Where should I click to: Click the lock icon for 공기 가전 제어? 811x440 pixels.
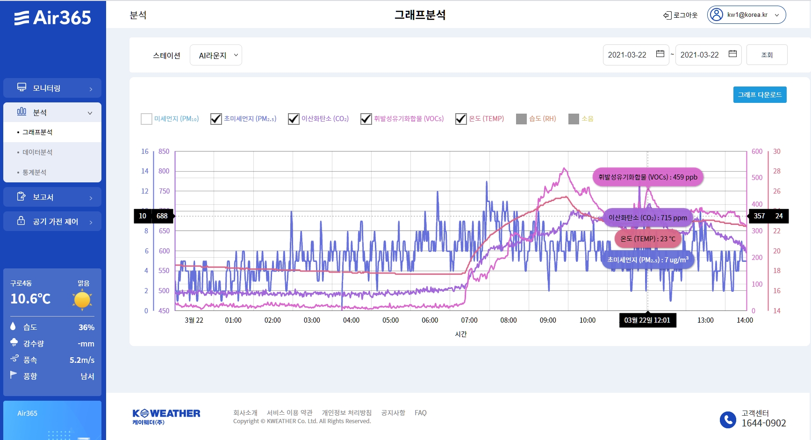point(22,221)
